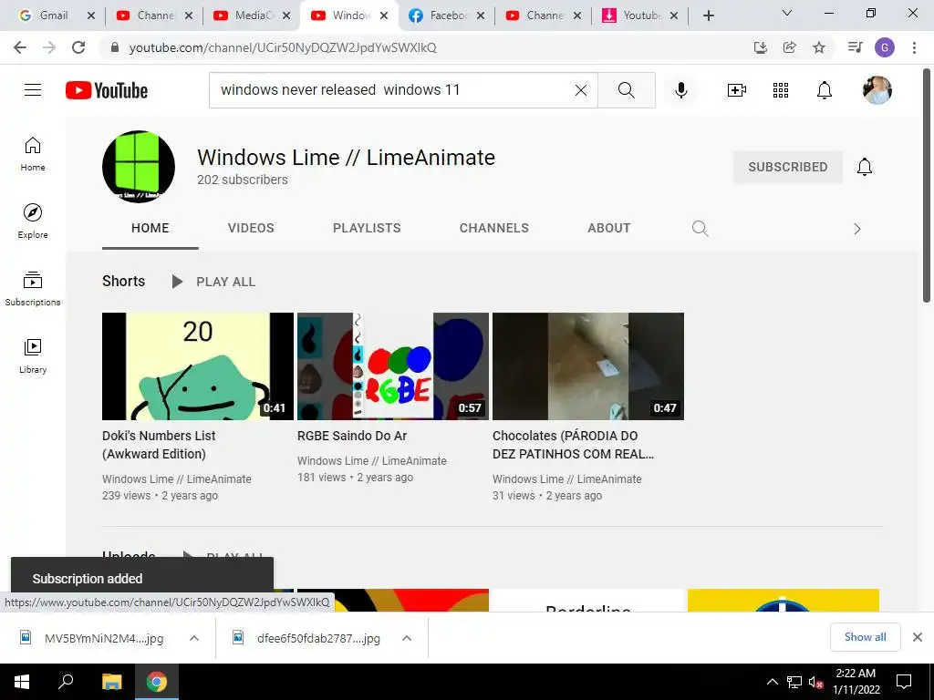This screenshot has height=700, width=934.
Task: Switch to the HOME channel tab
Action: [150, 228]
